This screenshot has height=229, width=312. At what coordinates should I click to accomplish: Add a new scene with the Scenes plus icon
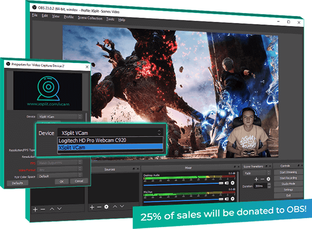35,210
